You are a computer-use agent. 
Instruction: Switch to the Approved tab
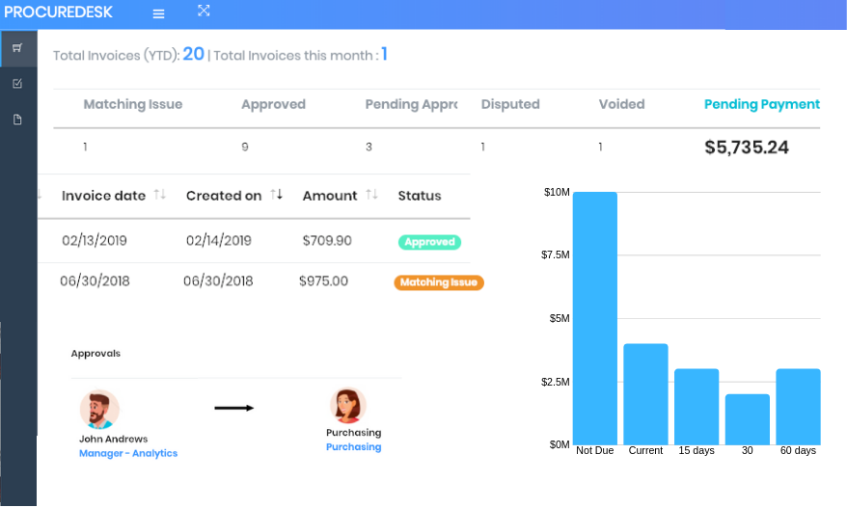click(273, 104)
